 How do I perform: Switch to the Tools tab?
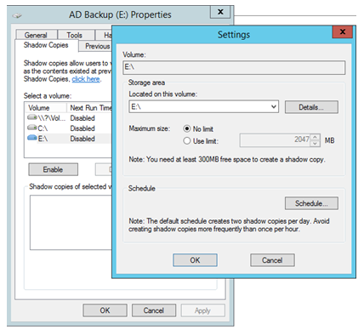point(75,35)
